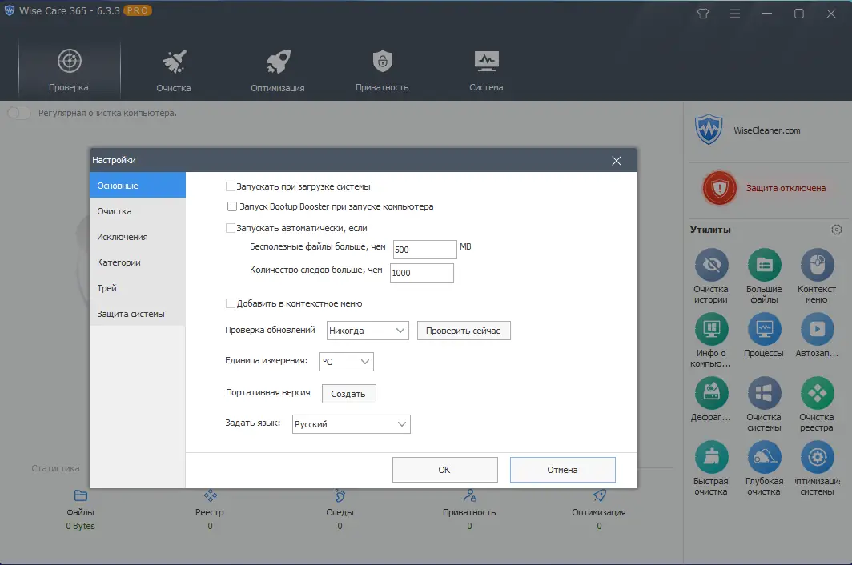Launch Дефрагментация utility
This screenshot has width=852, height=565.
pyautogui.click(x=711, y=393)
